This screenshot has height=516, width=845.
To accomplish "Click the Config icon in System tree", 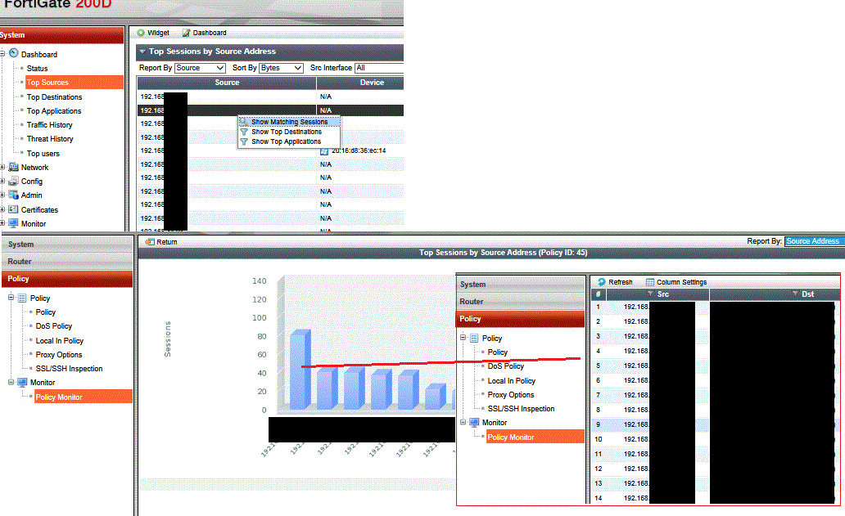I will click(13, 182).
